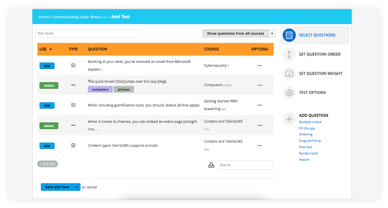
Task: Click the type checkbox icon on the gamification question
Action: [73, 105]
